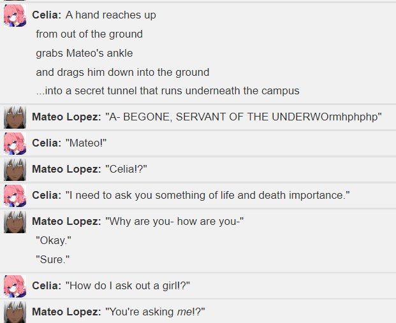This screenshot has width=396, height=323.
Task: Click the '"Sure."' message line
Action: tap(53, 259)
